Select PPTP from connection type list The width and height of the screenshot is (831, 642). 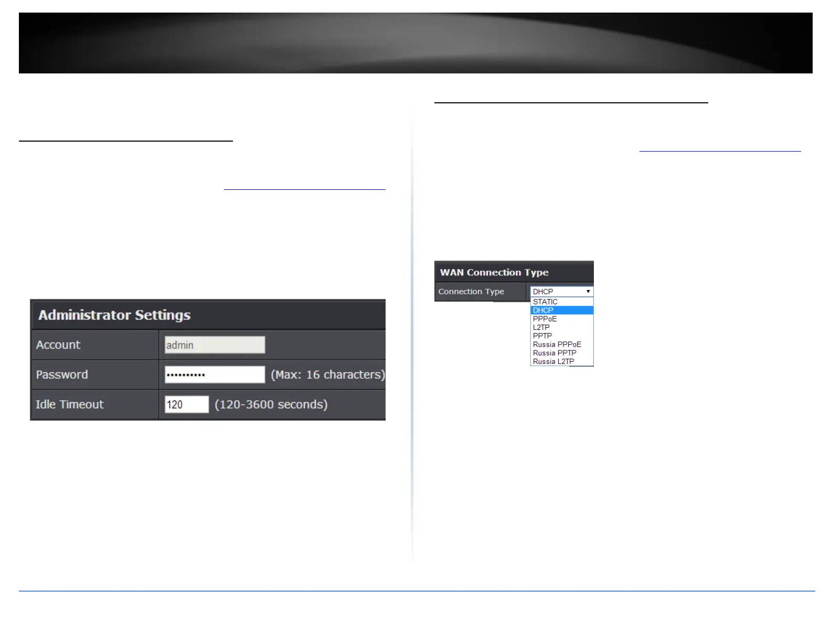(562, 336)
